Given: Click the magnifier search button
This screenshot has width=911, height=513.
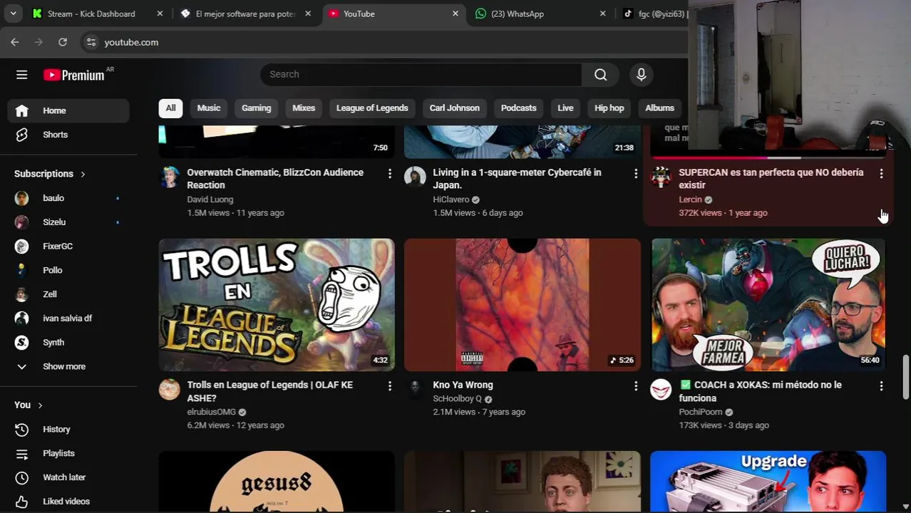Looking at the screenshot, I should pos(600,75).
